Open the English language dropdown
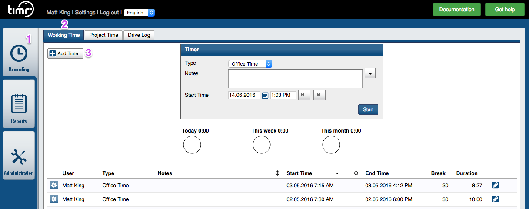529x209 pixels. (139, 13)
